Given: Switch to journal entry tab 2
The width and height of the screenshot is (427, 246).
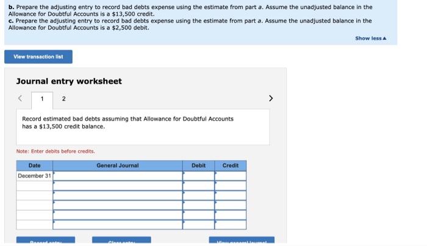Looking at the screenshot, I should tap(63, 99).
